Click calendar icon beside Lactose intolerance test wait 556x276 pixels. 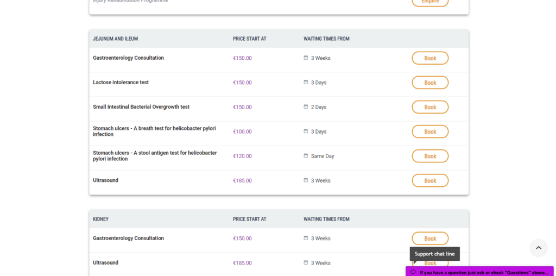pos(306,82)
